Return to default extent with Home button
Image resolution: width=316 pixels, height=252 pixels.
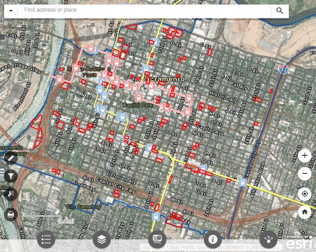click(x=305, y=212)
